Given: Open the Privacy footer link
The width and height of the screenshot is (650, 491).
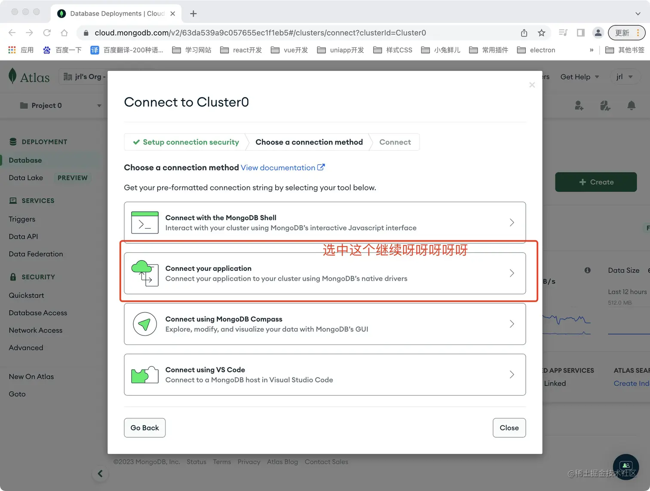Looking at the screenshot, I should pyautogui.click(x=249, y=462).
